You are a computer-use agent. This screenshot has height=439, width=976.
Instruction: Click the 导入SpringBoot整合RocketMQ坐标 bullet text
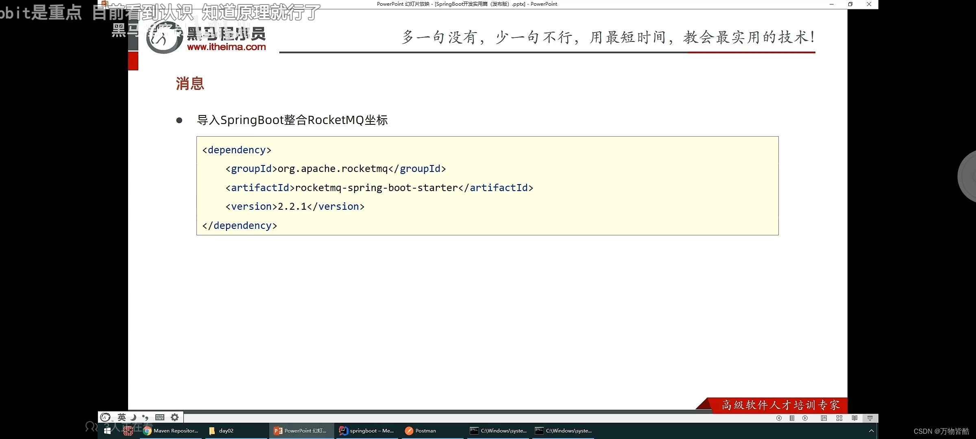pos(292,120)
